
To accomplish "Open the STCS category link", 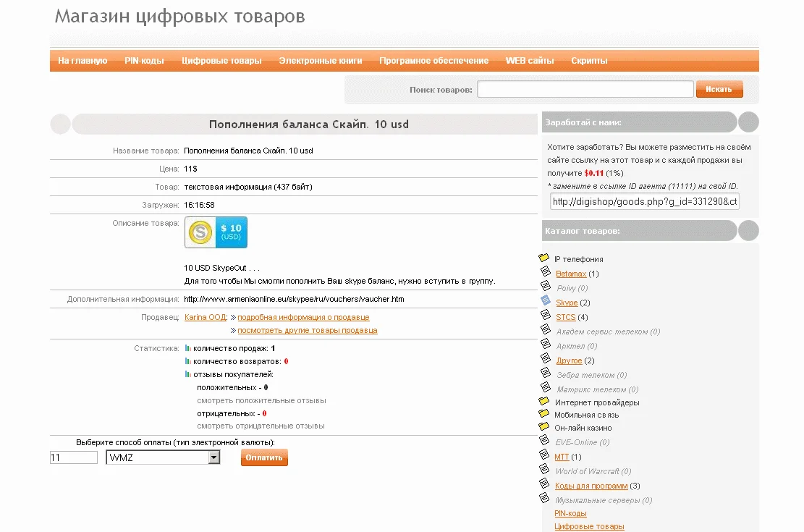I will point(566,317).
